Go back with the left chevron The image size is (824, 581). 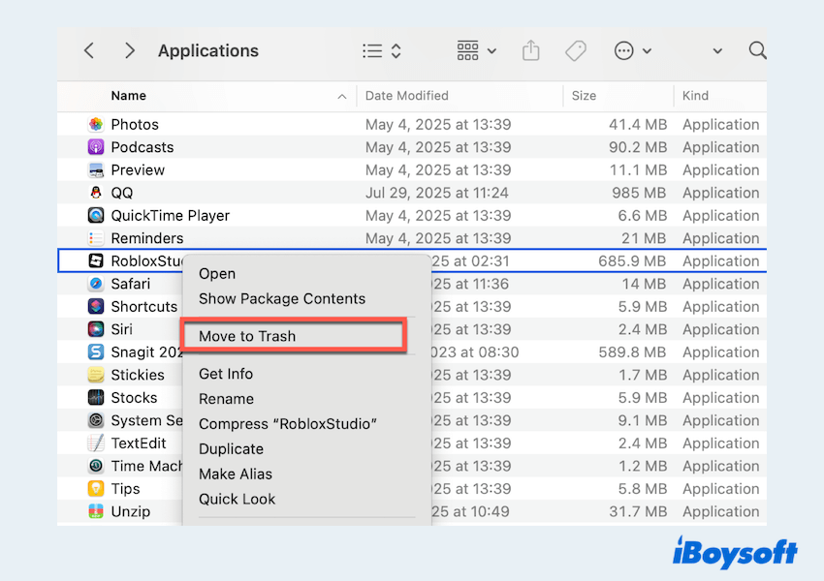click(x=89, y=50)
